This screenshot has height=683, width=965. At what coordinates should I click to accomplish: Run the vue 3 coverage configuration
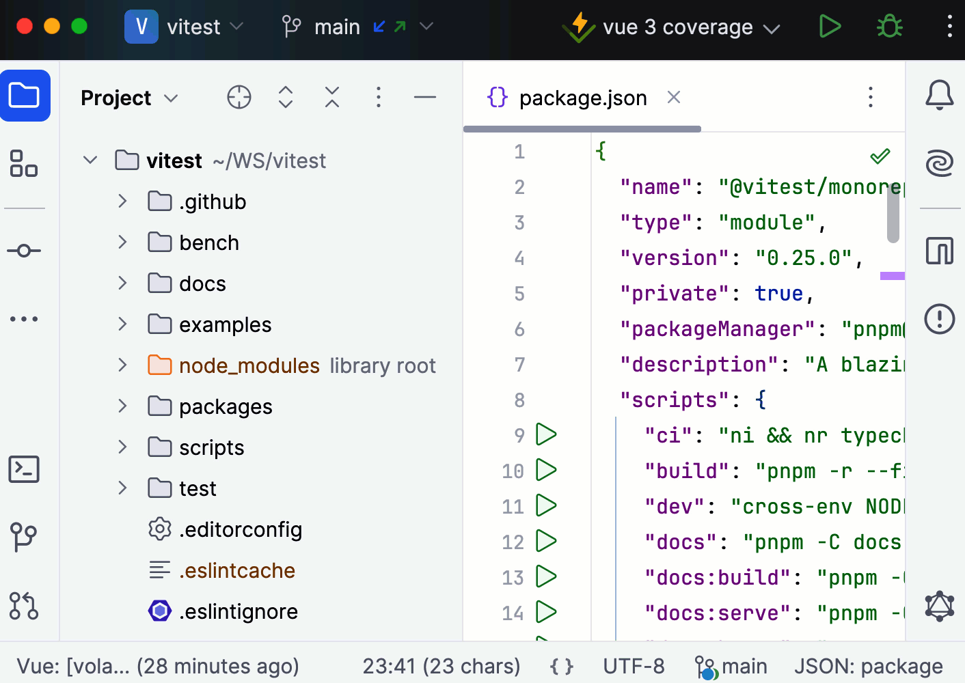pyautogui.click(x=830, y=27)
